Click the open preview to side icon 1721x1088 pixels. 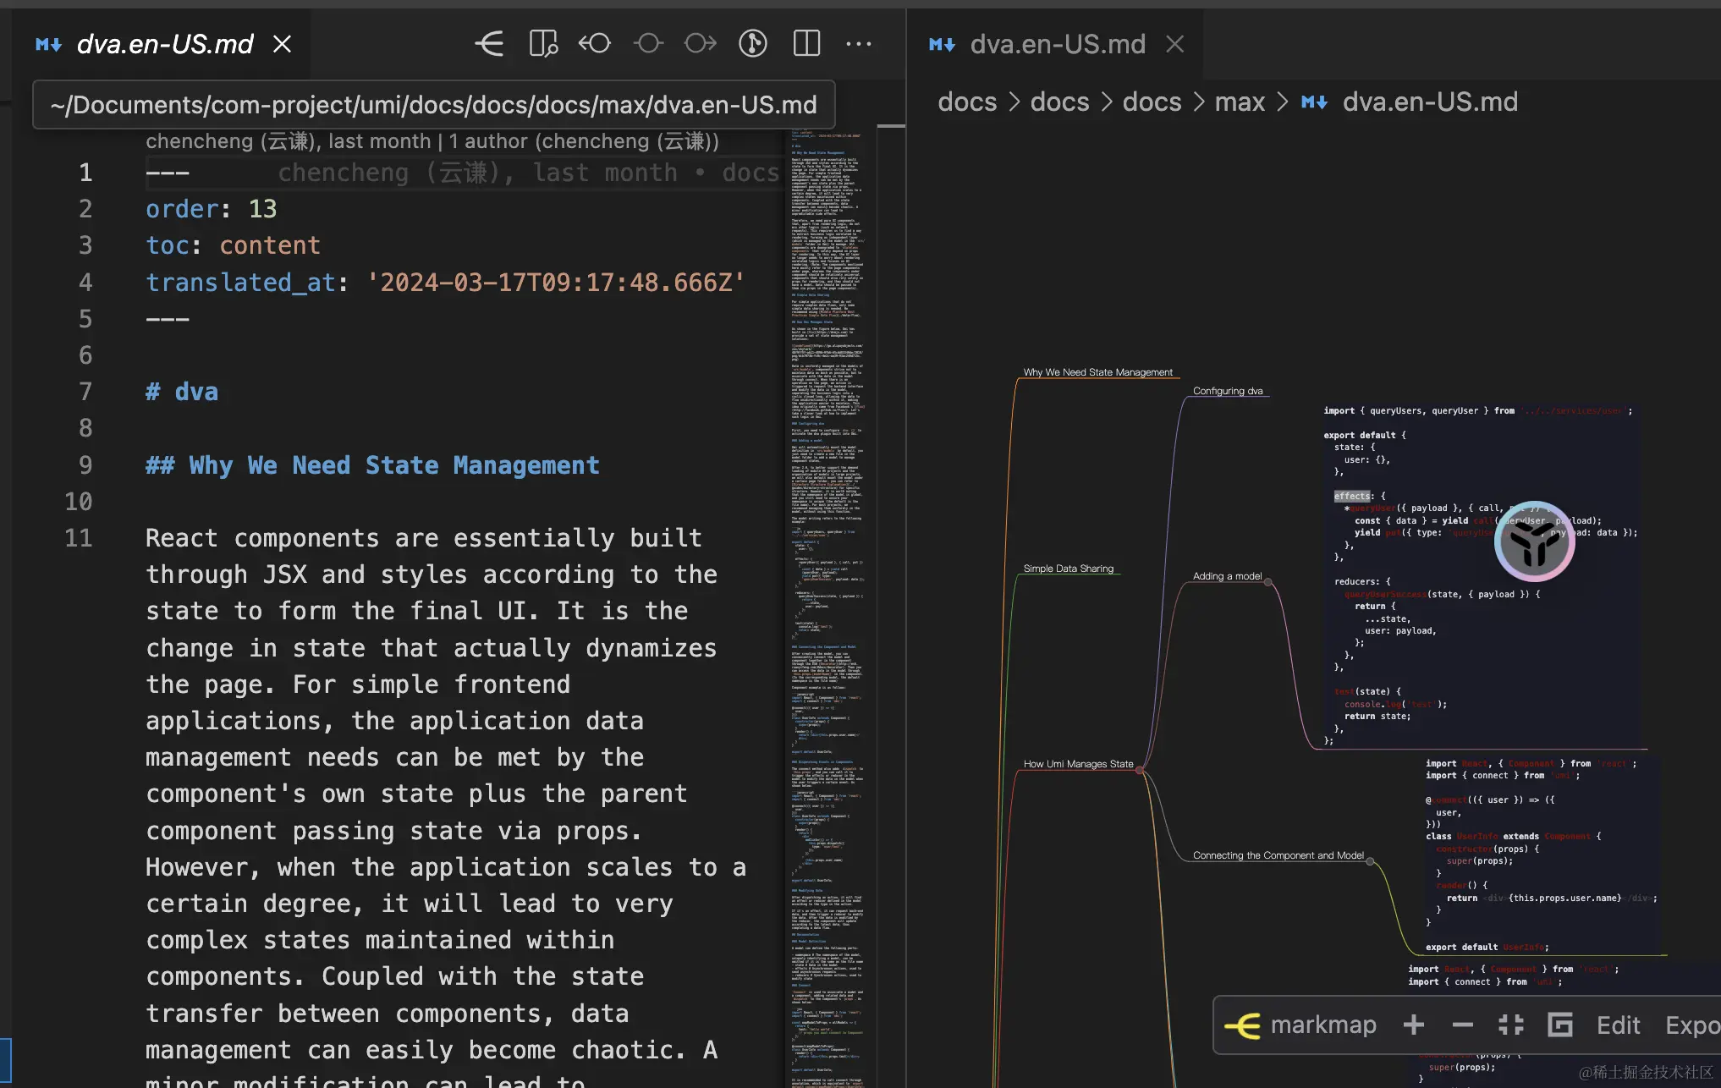pyautogui.click(x=542, y=43)
